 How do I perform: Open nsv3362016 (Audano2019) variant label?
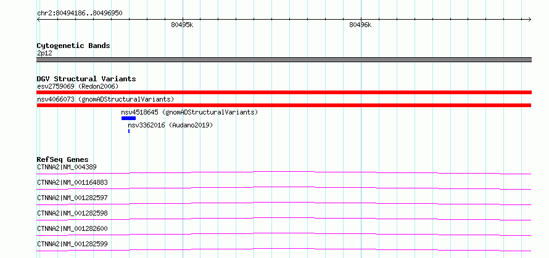click(170, 125)
